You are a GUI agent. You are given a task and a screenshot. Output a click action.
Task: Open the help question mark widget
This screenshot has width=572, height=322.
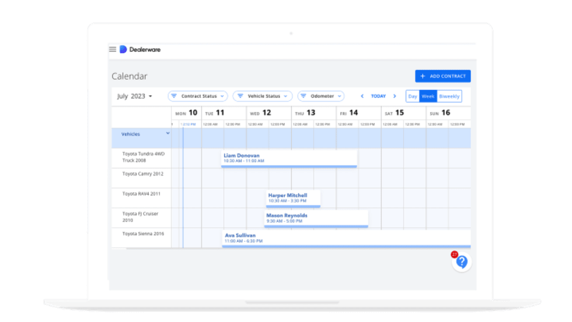[x=462, y=262]
